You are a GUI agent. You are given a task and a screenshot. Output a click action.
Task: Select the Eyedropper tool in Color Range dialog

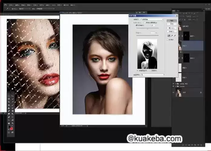[x=169, y=35]
